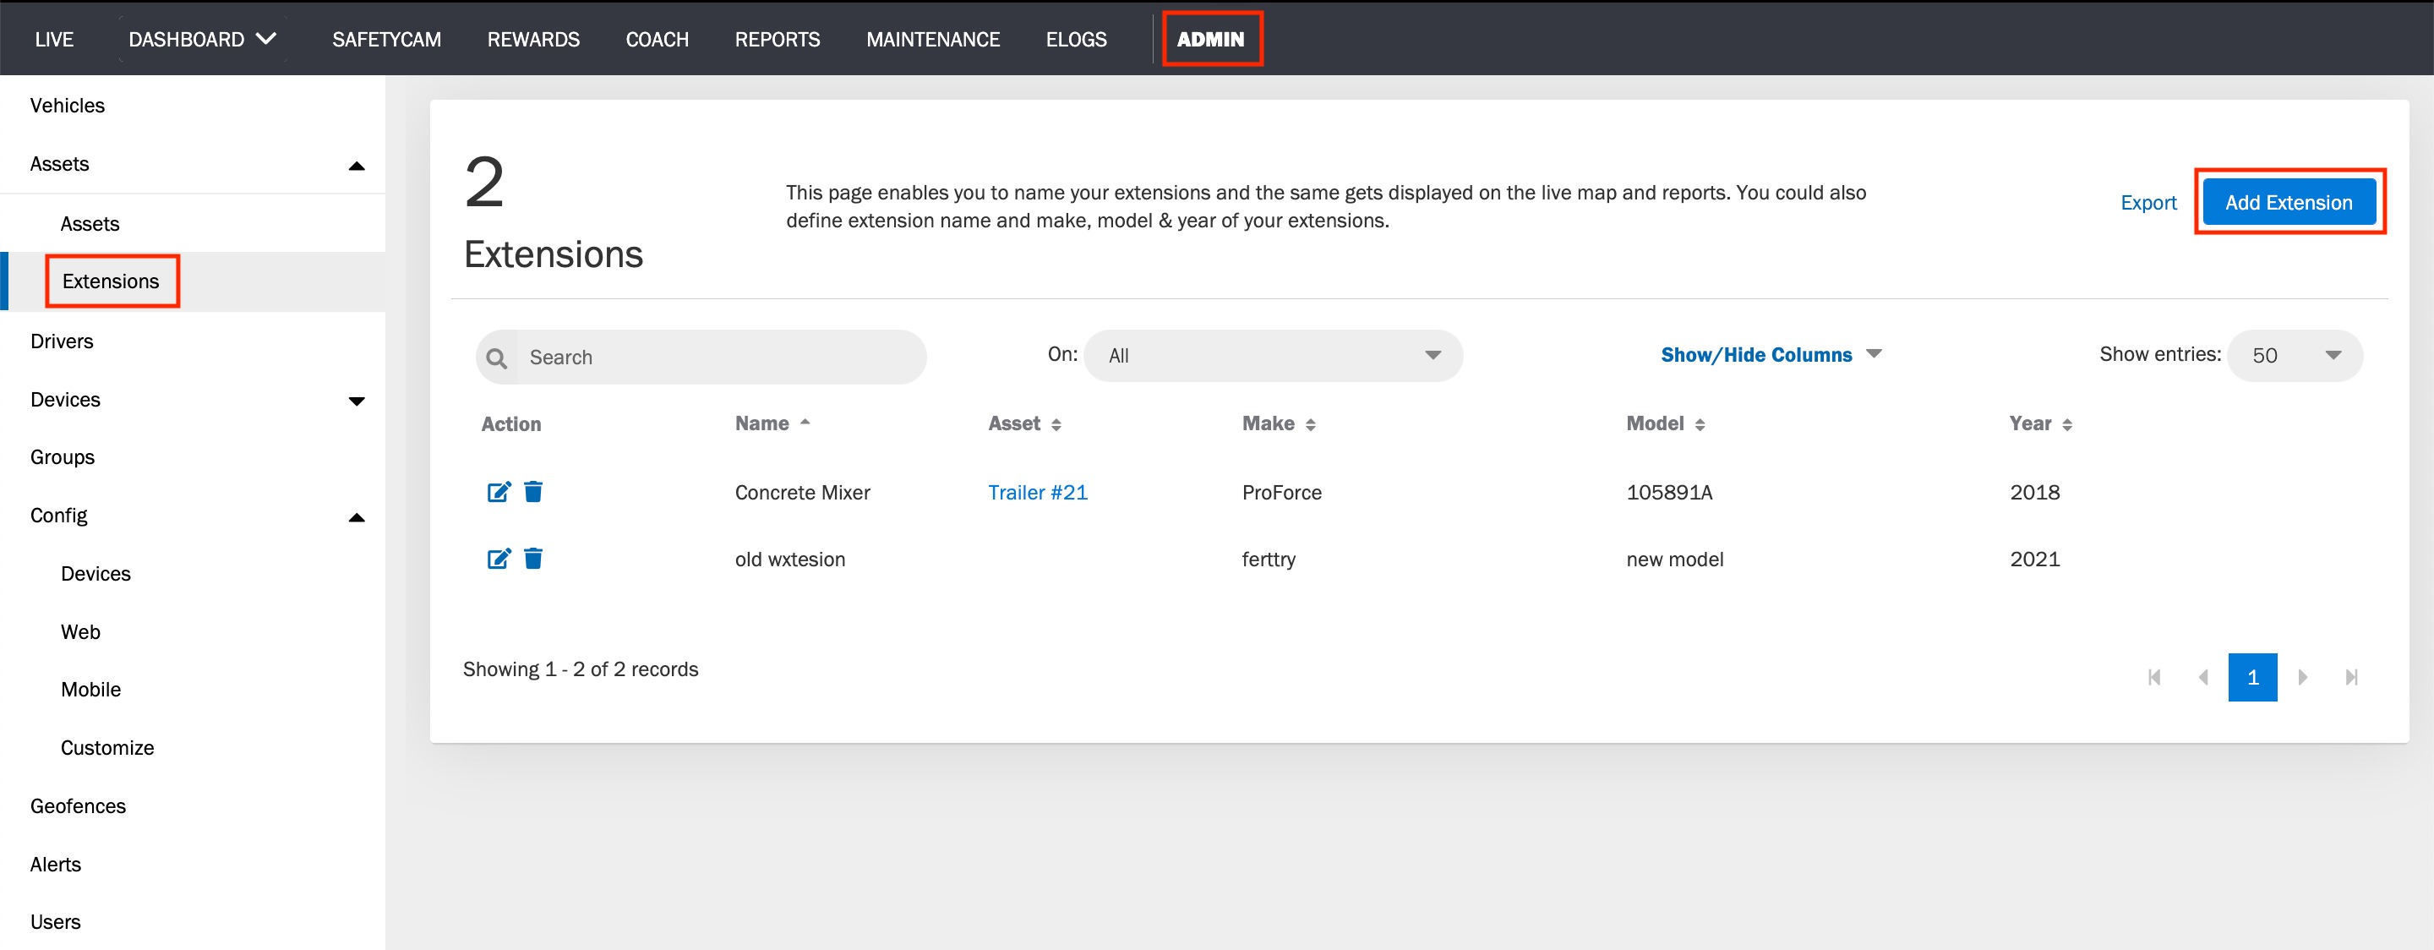Delete the old wxtesion extension

pyautogui.click(x=534, y=559)
